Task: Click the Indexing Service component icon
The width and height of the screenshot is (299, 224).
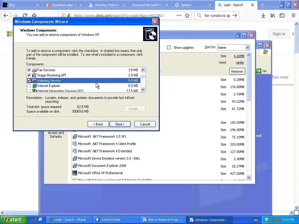Action: (x=34, y=80)
